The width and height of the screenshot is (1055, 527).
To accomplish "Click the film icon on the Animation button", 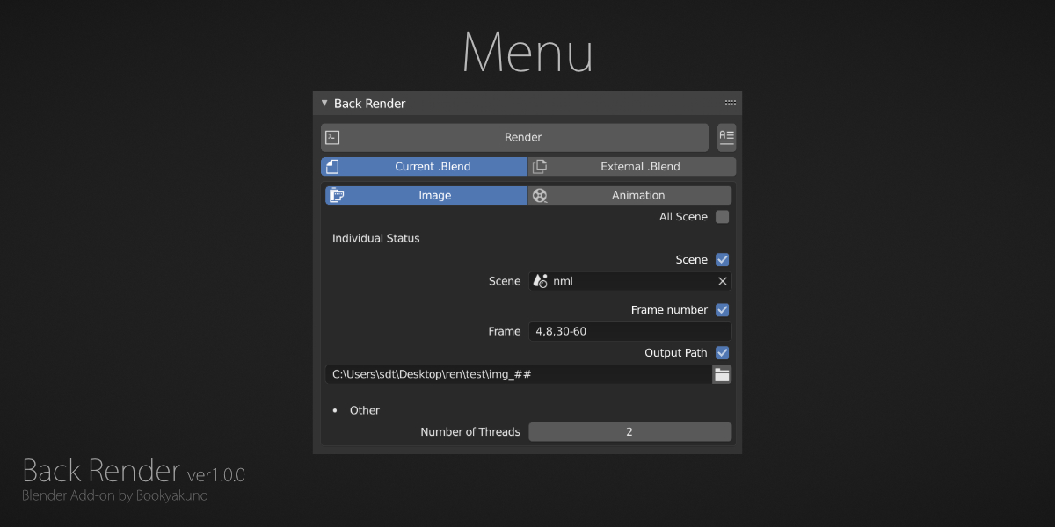I will click(x=540, y=195).
